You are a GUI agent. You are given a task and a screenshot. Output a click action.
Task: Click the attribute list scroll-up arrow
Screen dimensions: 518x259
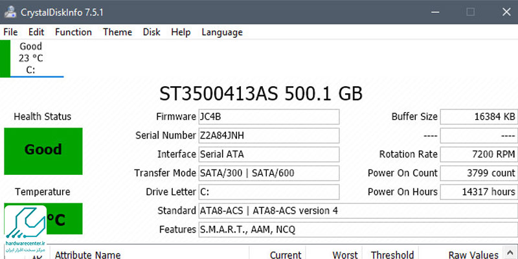click(510, 253)
